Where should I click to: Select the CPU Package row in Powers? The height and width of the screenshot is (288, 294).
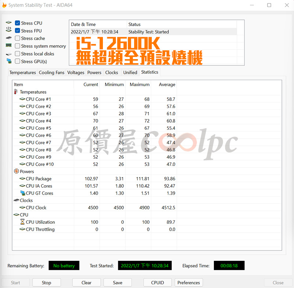click(39, 179)
